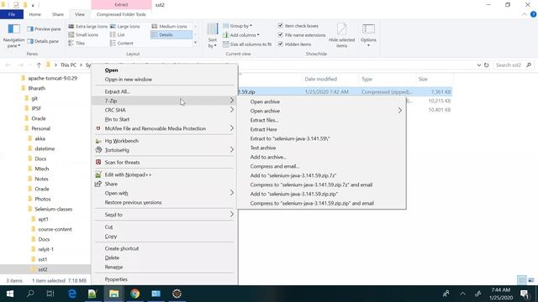Expand second Open archive submenu arrow
The width and height of the screenshot is (538, 302).
[400, 111]
